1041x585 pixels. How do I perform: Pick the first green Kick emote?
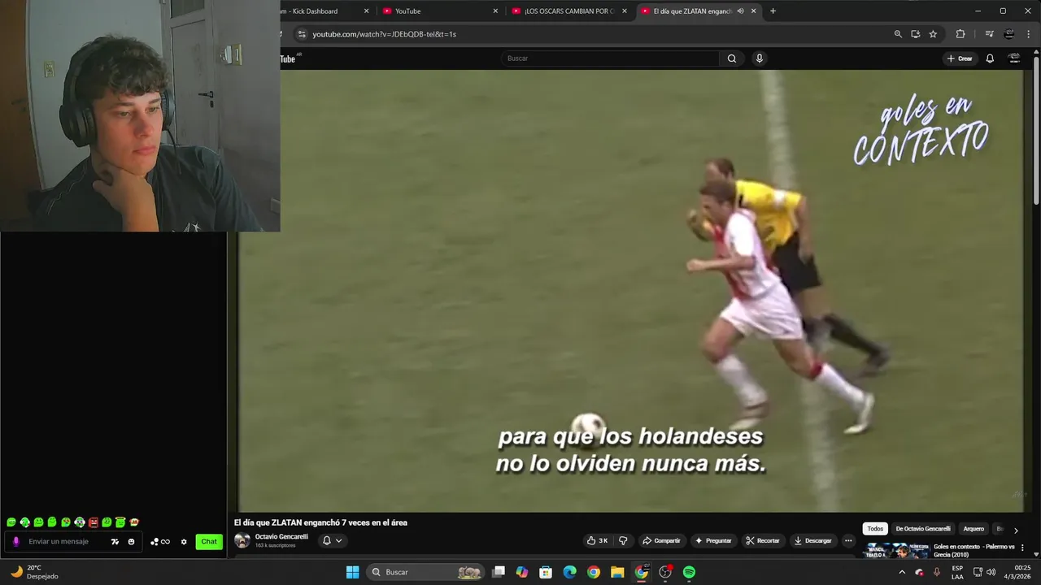click(x=11, y=522)
